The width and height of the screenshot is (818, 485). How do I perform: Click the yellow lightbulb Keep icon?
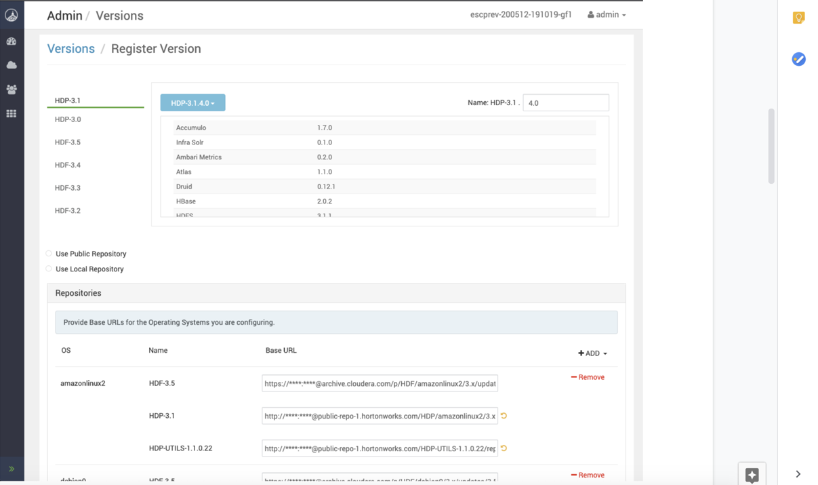tap(798, 18)
